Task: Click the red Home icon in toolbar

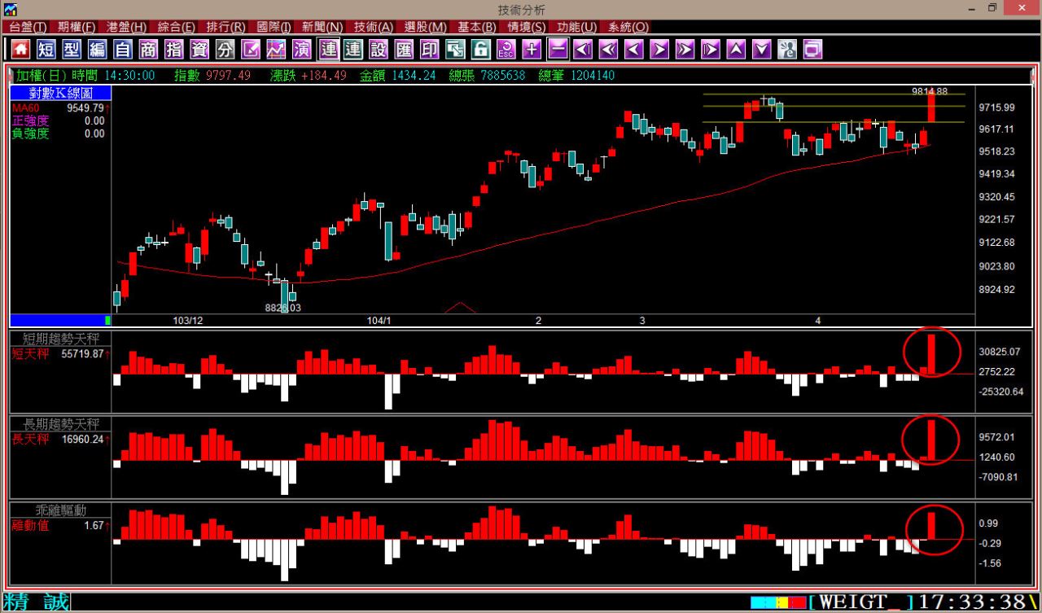Action: 20,50
